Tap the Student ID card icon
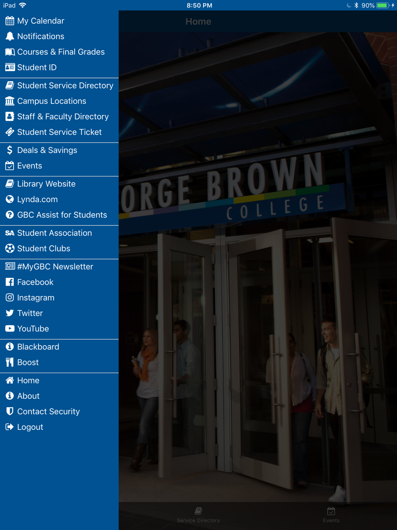Image resolution: width=397 pixels, height=530 pixels. [x=10, y=67]
